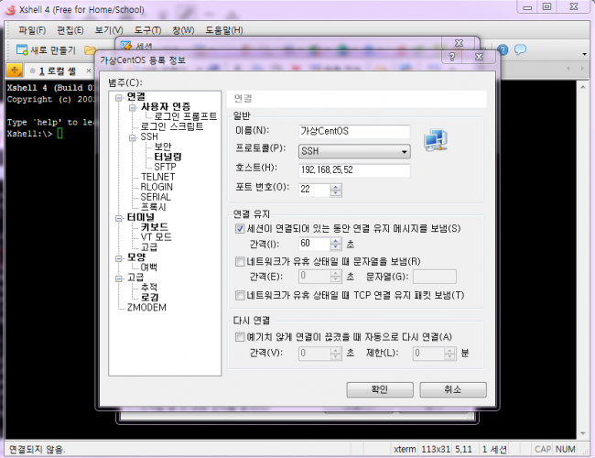Click the 60-second interval spinner

[x=335, y=244]
